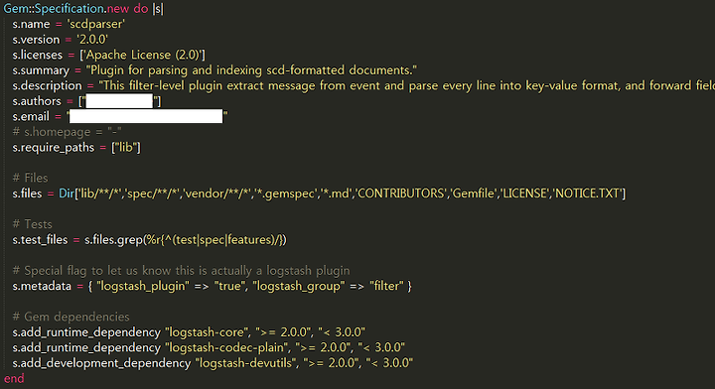Click the "filter" logstash_group value
Viewport: 715px width, 389px height.
tap(386, 286)
